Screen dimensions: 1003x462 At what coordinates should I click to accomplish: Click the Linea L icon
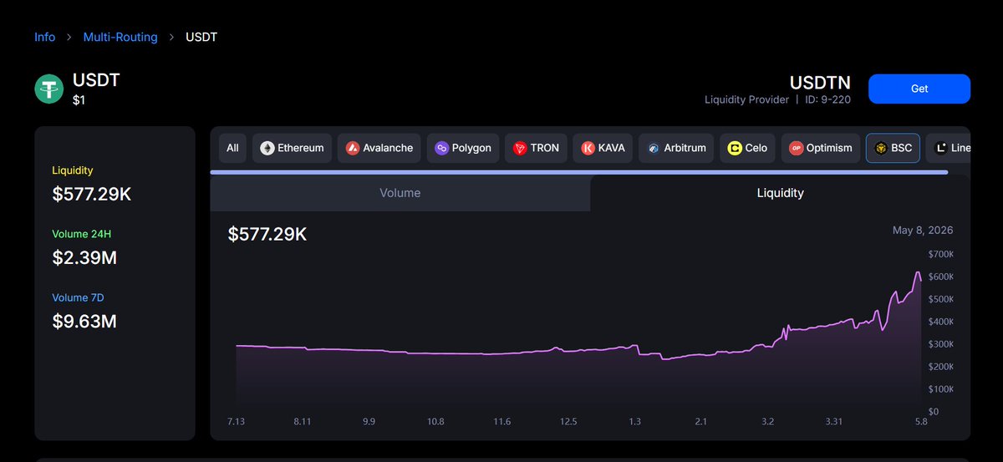pos(941,148)
